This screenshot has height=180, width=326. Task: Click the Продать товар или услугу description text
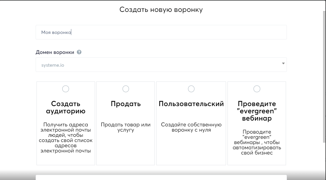126,128
